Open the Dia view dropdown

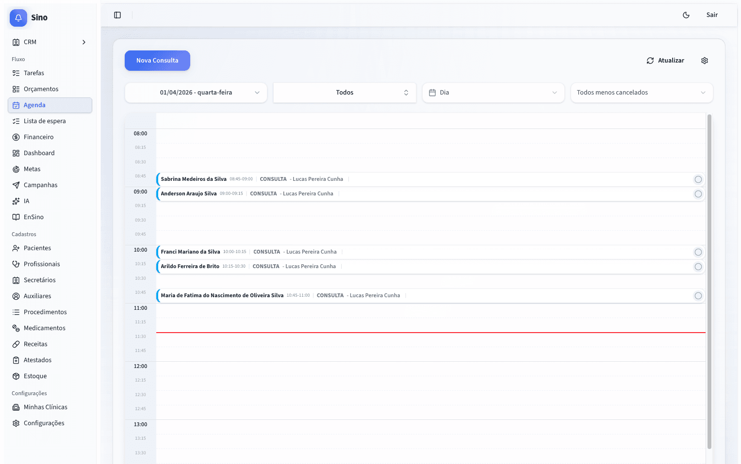494,93
